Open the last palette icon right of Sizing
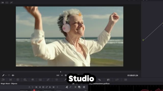This screenshot has width=163, height=91. point(126,80)
